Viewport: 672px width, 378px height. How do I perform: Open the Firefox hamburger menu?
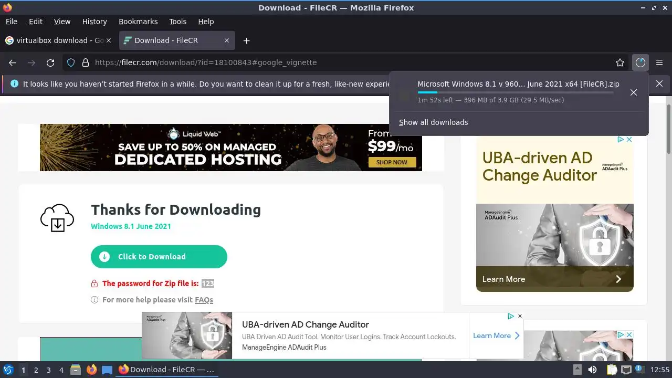[x=659, y=62]
